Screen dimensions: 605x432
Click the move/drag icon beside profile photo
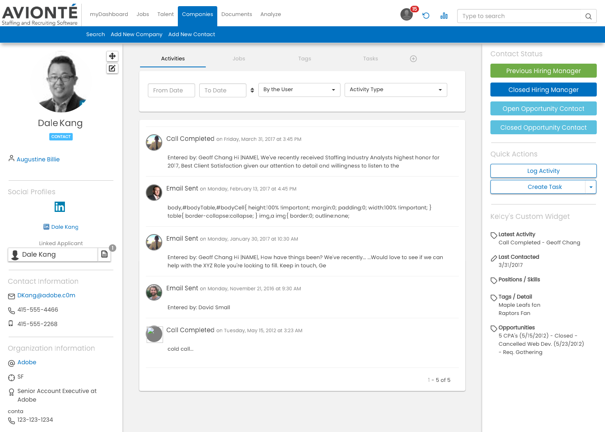112,56
